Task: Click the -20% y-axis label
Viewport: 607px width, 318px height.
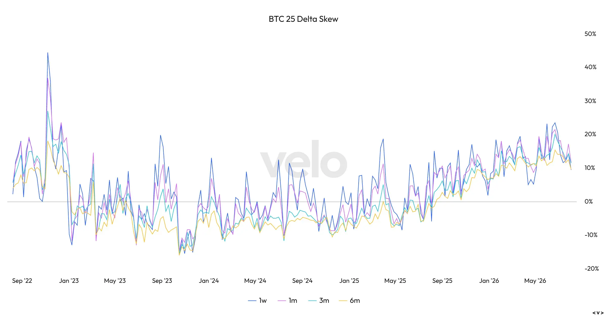Action: point(592,269)
